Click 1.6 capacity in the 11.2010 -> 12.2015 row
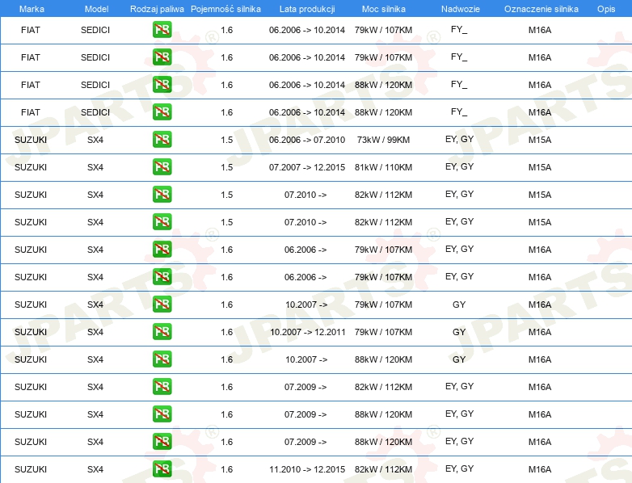 (x=226, y=469)
